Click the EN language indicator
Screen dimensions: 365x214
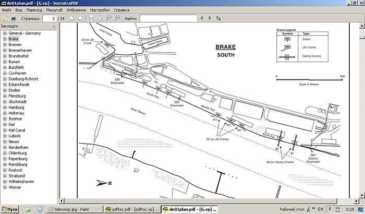point(321,209)
